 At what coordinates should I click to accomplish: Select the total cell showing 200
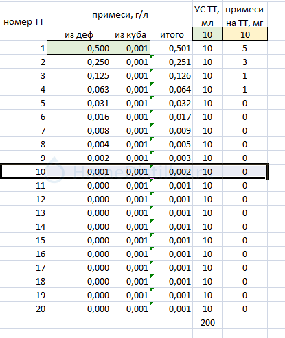point(207,322)
